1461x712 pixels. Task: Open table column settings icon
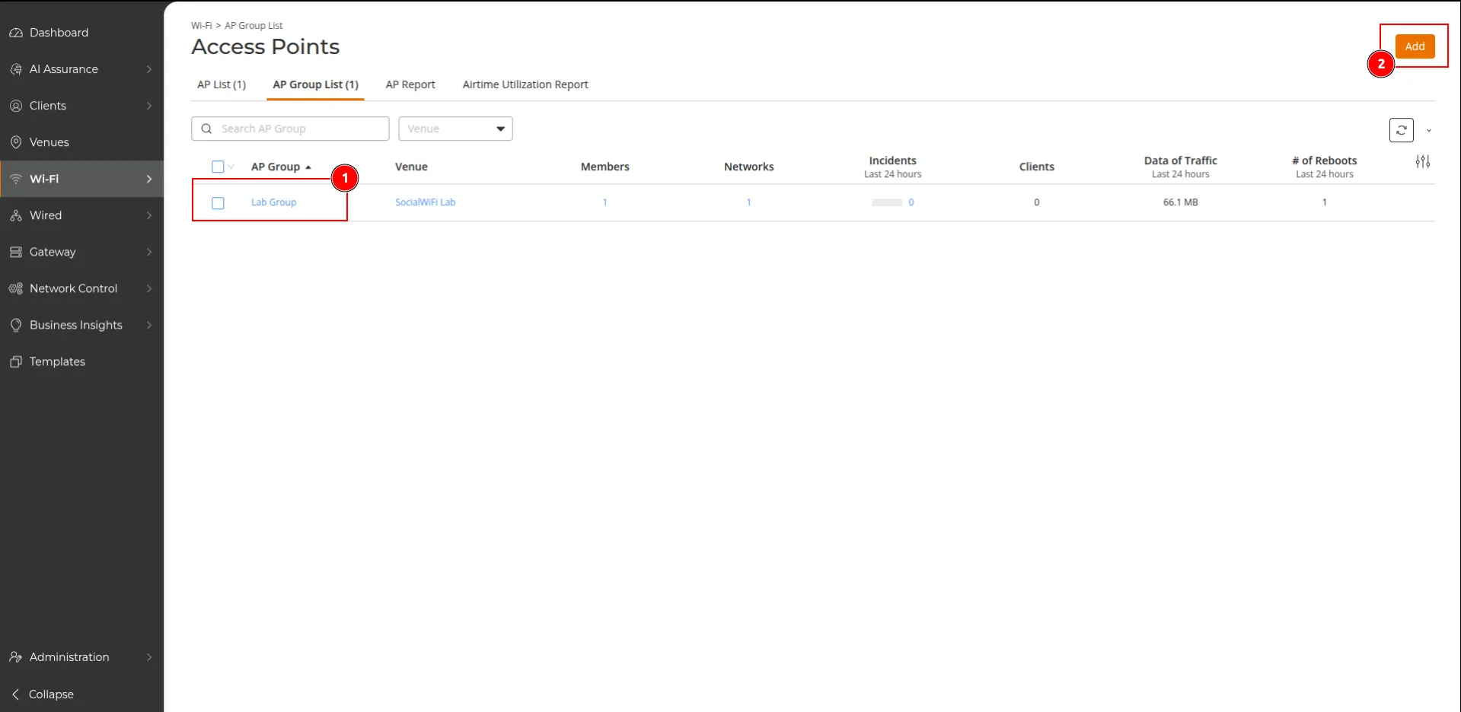click(x=1422, y=161)
